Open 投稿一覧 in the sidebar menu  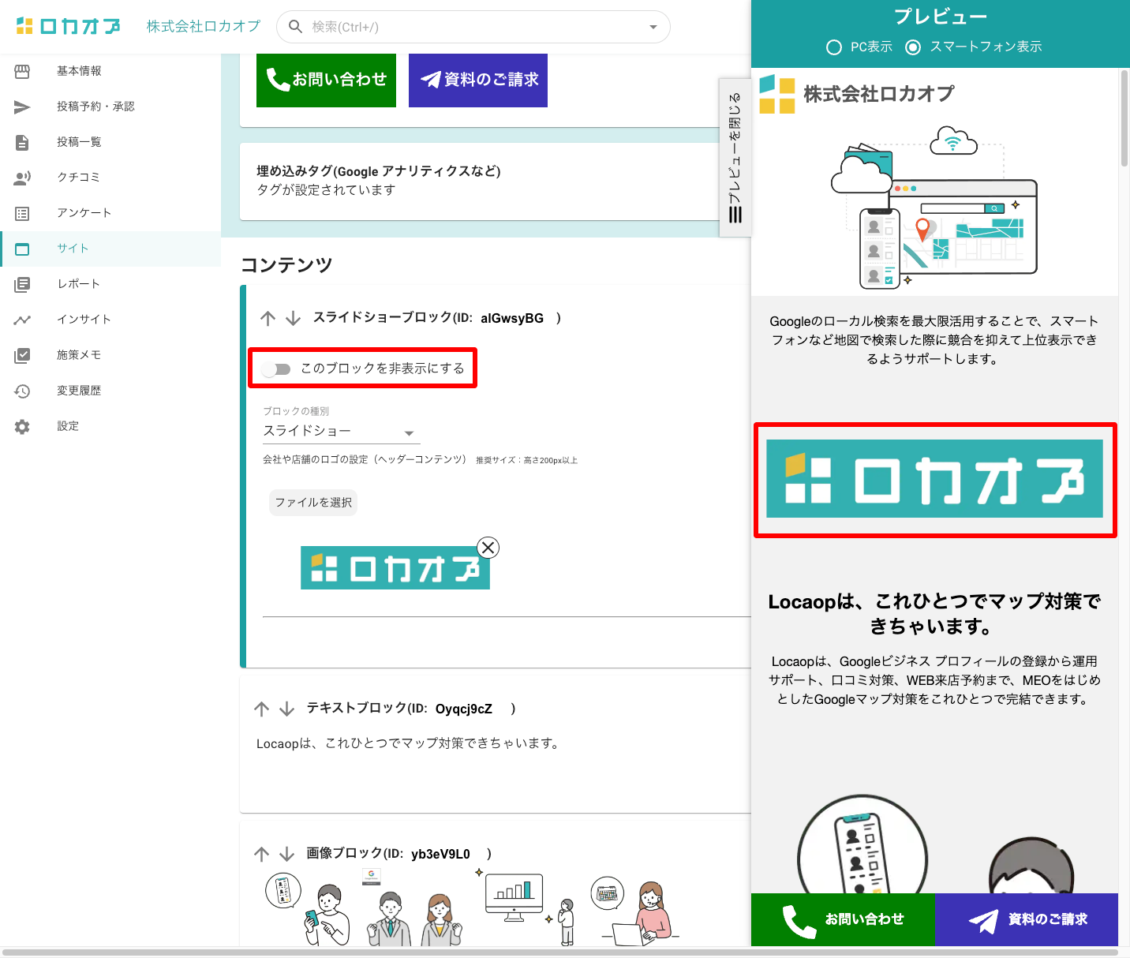click(79, 142)
